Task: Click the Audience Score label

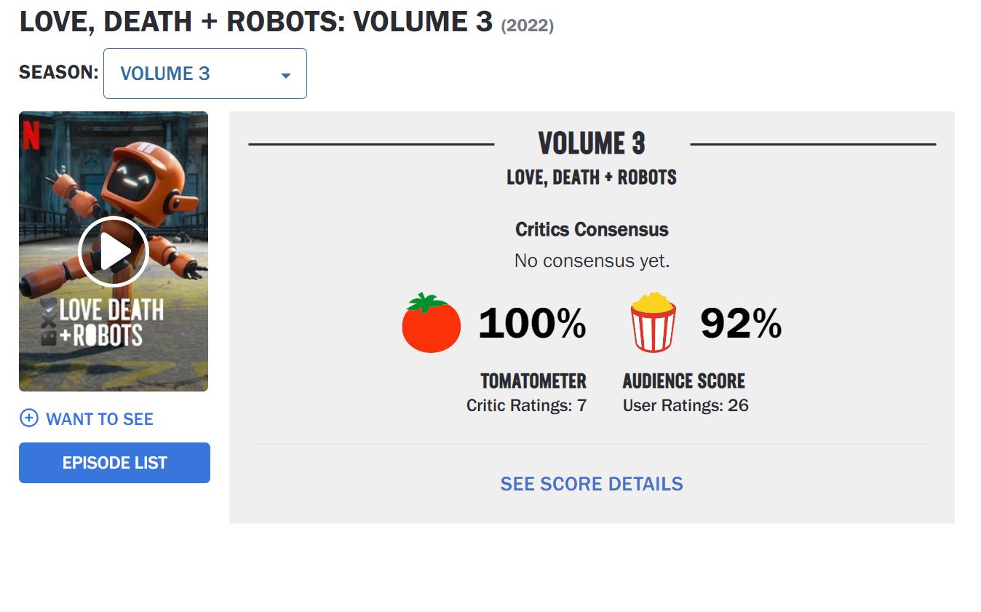Action: coord(684,381)
